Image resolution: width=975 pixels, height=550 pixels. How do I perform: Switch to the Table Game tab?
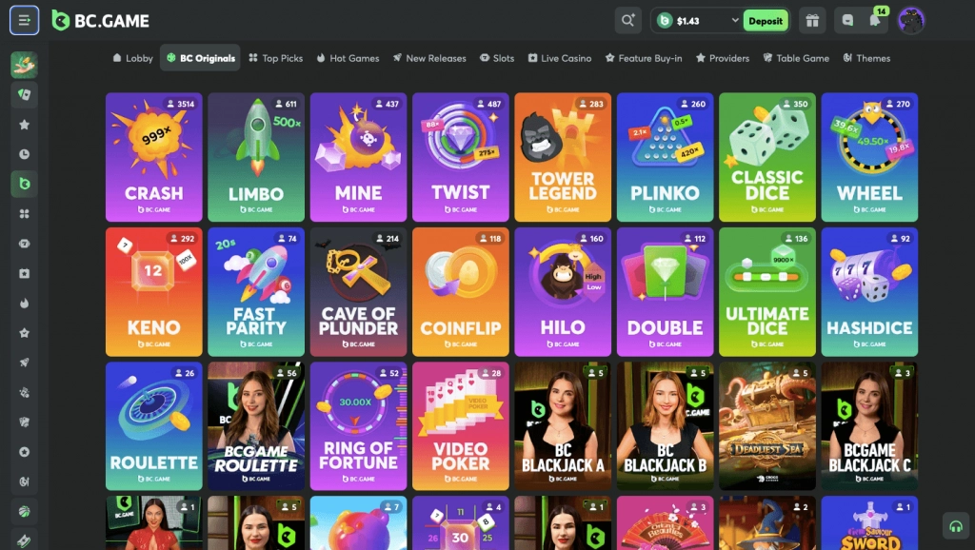pyautogui.click(x=796, y=58)
